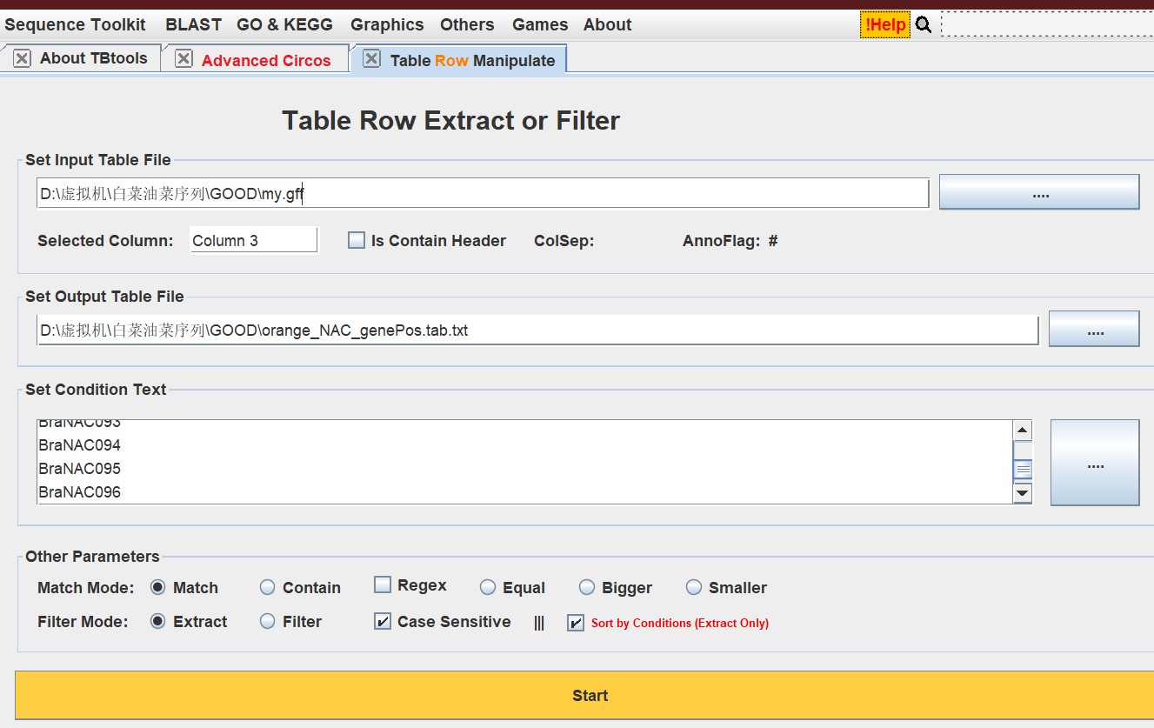Browse for a condition text file
The width and height of the screenshot is (1154, 728).
coord(1095,462)
